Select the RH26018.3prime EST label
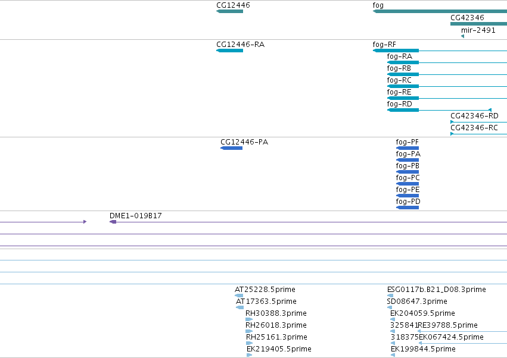 coord(276,325)
